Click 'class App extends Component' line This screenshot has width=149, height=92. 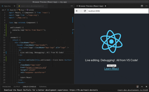point(23,23)
